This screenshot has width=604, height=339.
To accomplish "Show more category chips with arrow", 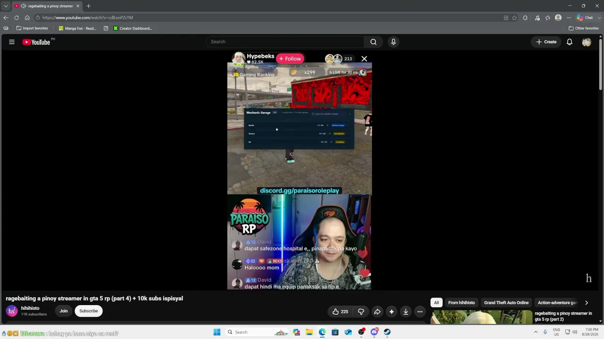I will [587, 303].
